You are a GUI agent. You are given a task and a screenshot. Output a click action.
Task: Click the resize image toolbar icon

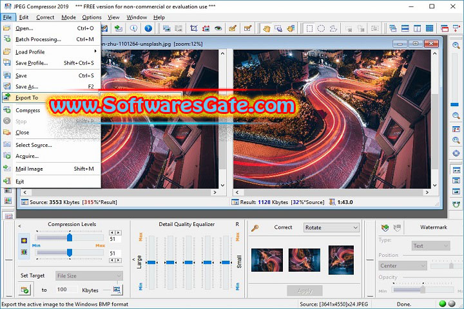pyautogui.click(x=206, y=28)
